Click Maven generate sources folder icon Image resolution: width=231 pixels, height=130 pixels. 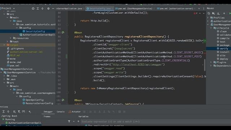point(213,13)
